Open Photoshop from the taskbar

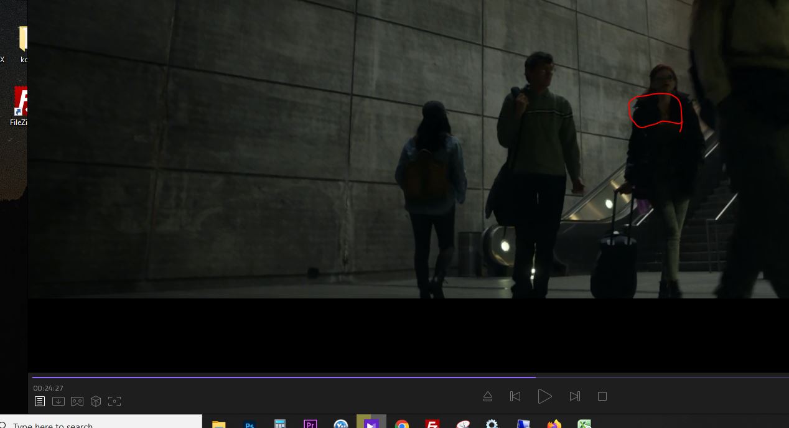[x=250, y=424]
